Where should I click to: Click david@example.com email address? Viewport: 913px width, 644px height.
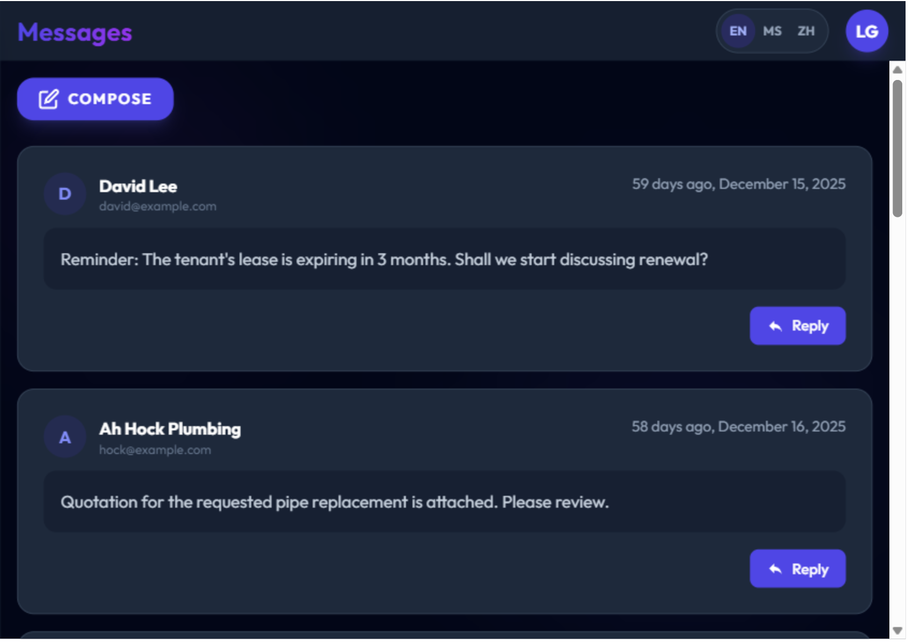point(157,206)
